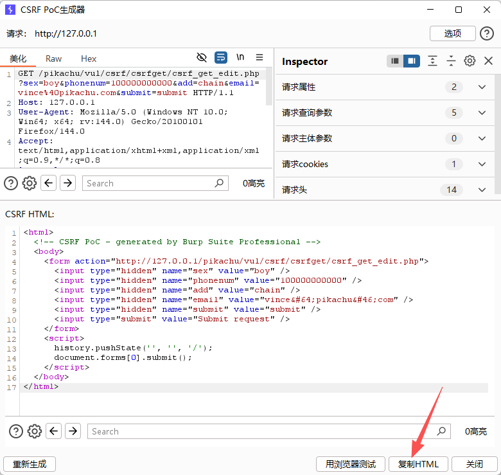This screenshot has height=475, width=501.
Task: Expand all Inspector sections icon
Action: [x=432, y=60]
